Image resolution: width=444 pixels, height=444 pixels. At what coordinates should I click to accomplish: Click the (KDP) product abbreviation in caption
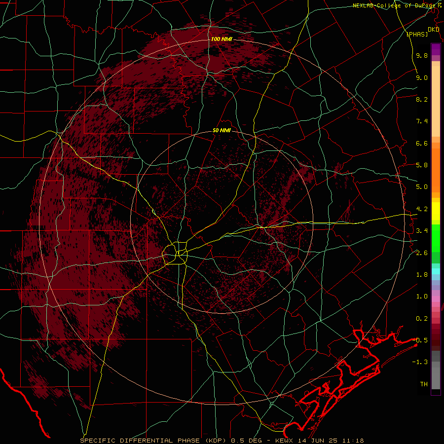pos(215,441)
